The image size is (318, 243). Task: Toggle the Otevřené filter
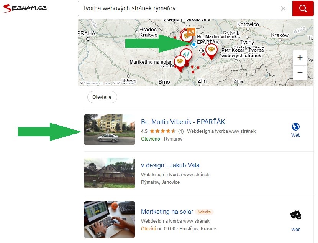point(102,97)
